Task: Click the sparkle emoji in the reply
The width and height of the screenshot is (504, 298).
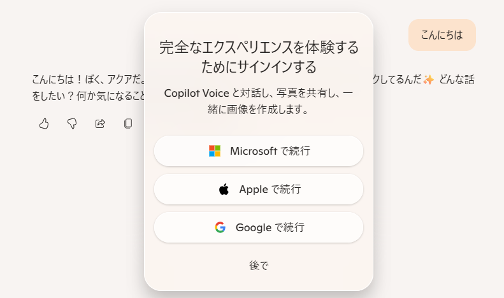Action: 428,79
